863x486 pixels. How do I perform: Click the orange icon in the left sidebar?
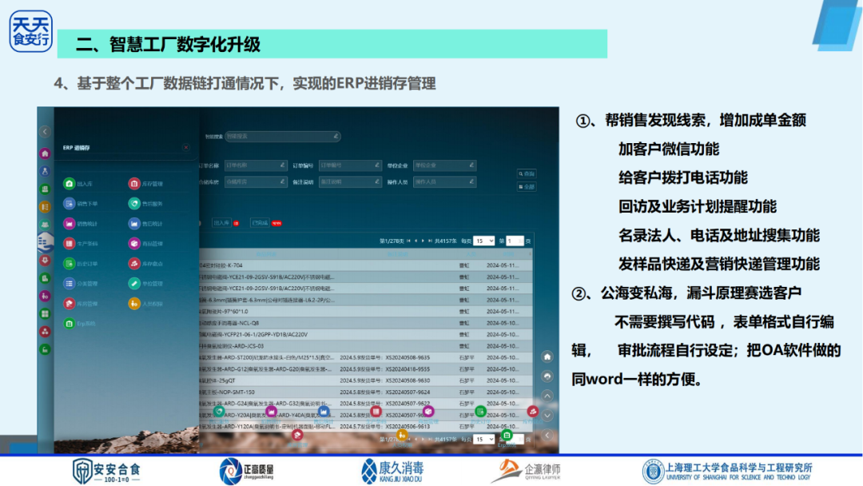45,207
